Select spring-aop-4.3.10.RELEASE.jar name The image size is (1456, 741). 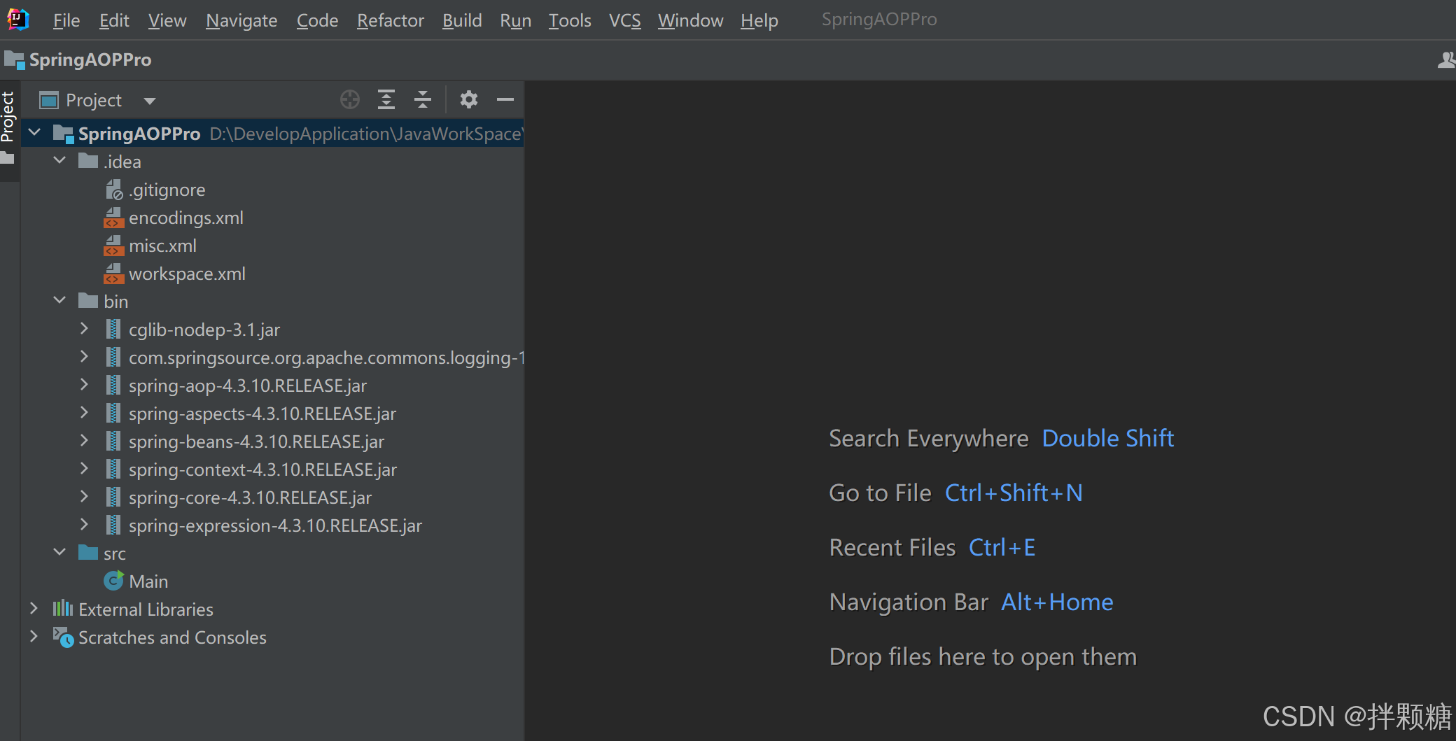(x=248, y=386)
